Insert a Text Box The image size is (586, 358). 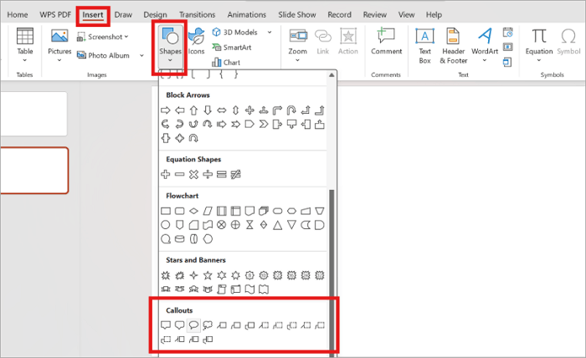coord(425,45)
